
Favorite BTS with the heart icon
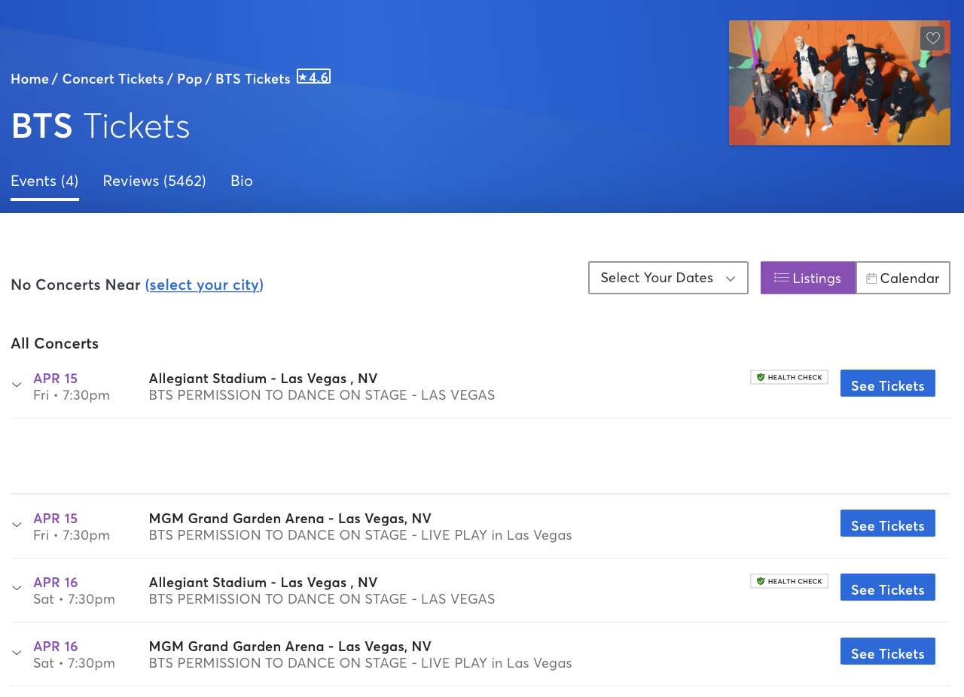932,38
